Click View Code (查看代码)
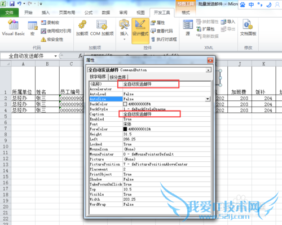The height and width of the screenshot is (225, 282). pyautogui.click(x=162, y=31)
